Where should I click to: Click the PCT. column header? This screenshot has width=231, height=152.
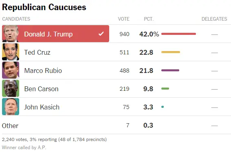pos(149,19)
